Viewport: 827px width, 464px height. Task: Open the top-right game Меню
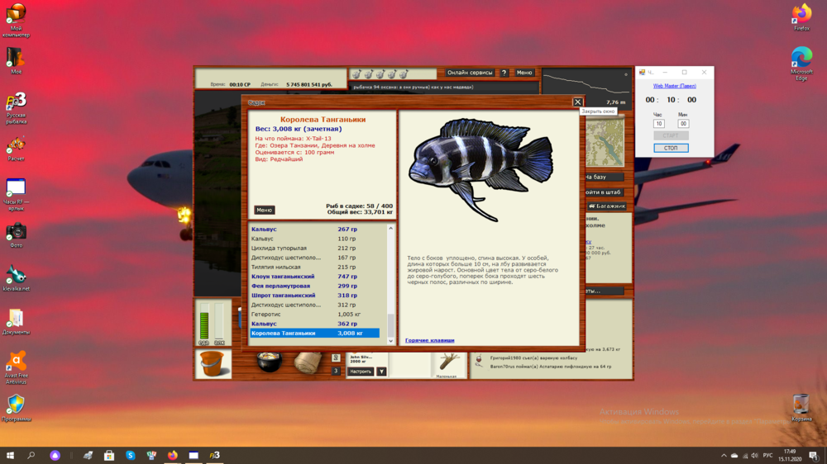coord(524,73)
